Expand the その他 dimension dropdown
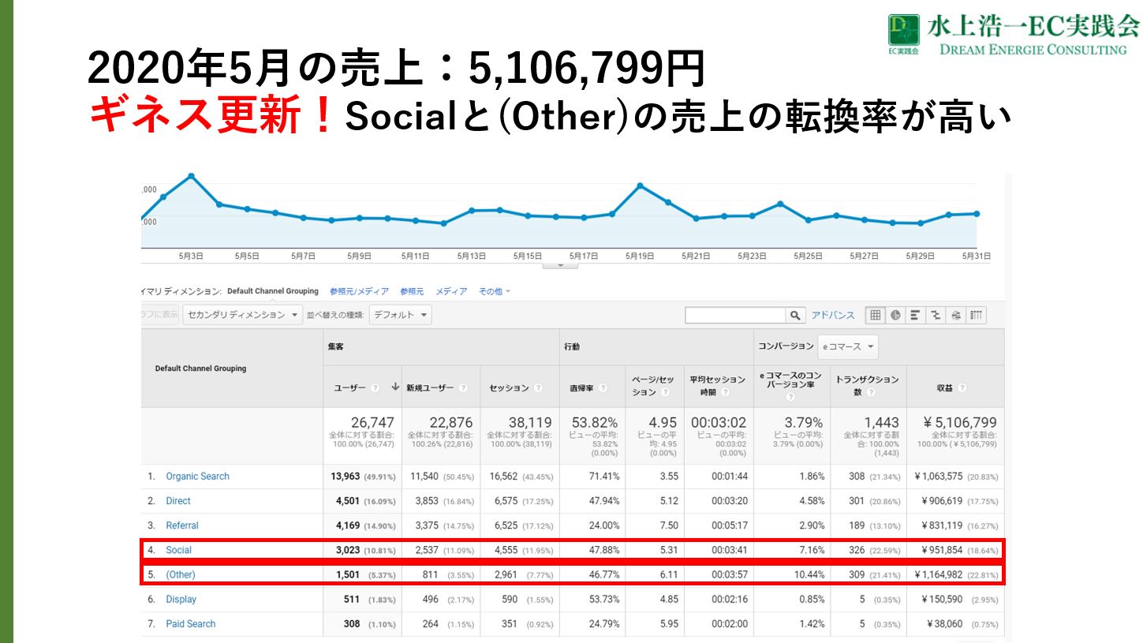This screenshot has height=643, width=1143. (x=495, y=292)
